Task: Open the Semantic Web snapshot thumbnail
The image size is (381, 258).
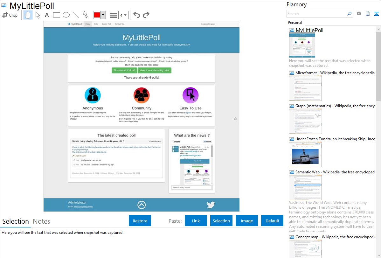Action: pos(305,187)
